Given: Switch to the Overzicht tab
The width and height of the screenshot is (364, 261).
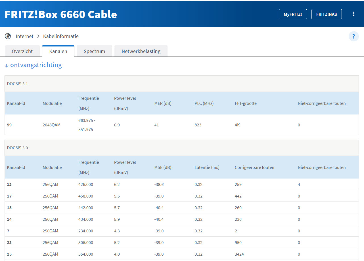Looking at the screenshot, I should pos(22,51).
